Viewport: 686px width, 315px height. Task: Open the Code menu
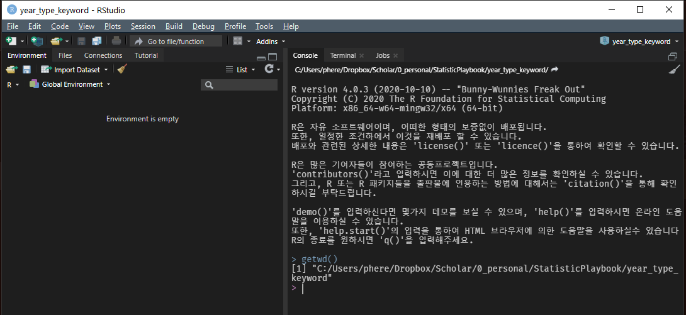click(60, 26)
